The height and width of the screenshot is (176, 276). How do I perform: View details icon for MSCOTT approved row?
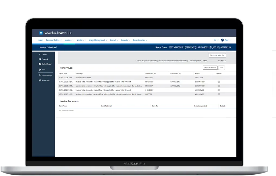[219, 94]
